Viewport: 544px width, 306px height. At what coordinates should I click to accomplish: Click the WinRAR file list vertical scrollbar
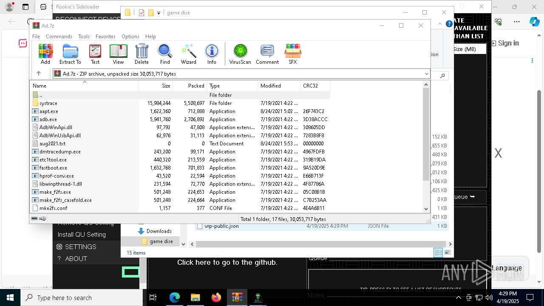426,135
